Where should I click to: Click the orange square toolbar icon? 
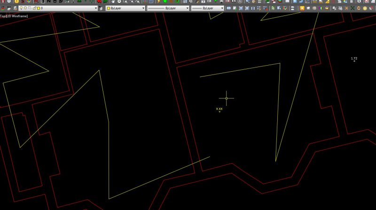[302, 8]
